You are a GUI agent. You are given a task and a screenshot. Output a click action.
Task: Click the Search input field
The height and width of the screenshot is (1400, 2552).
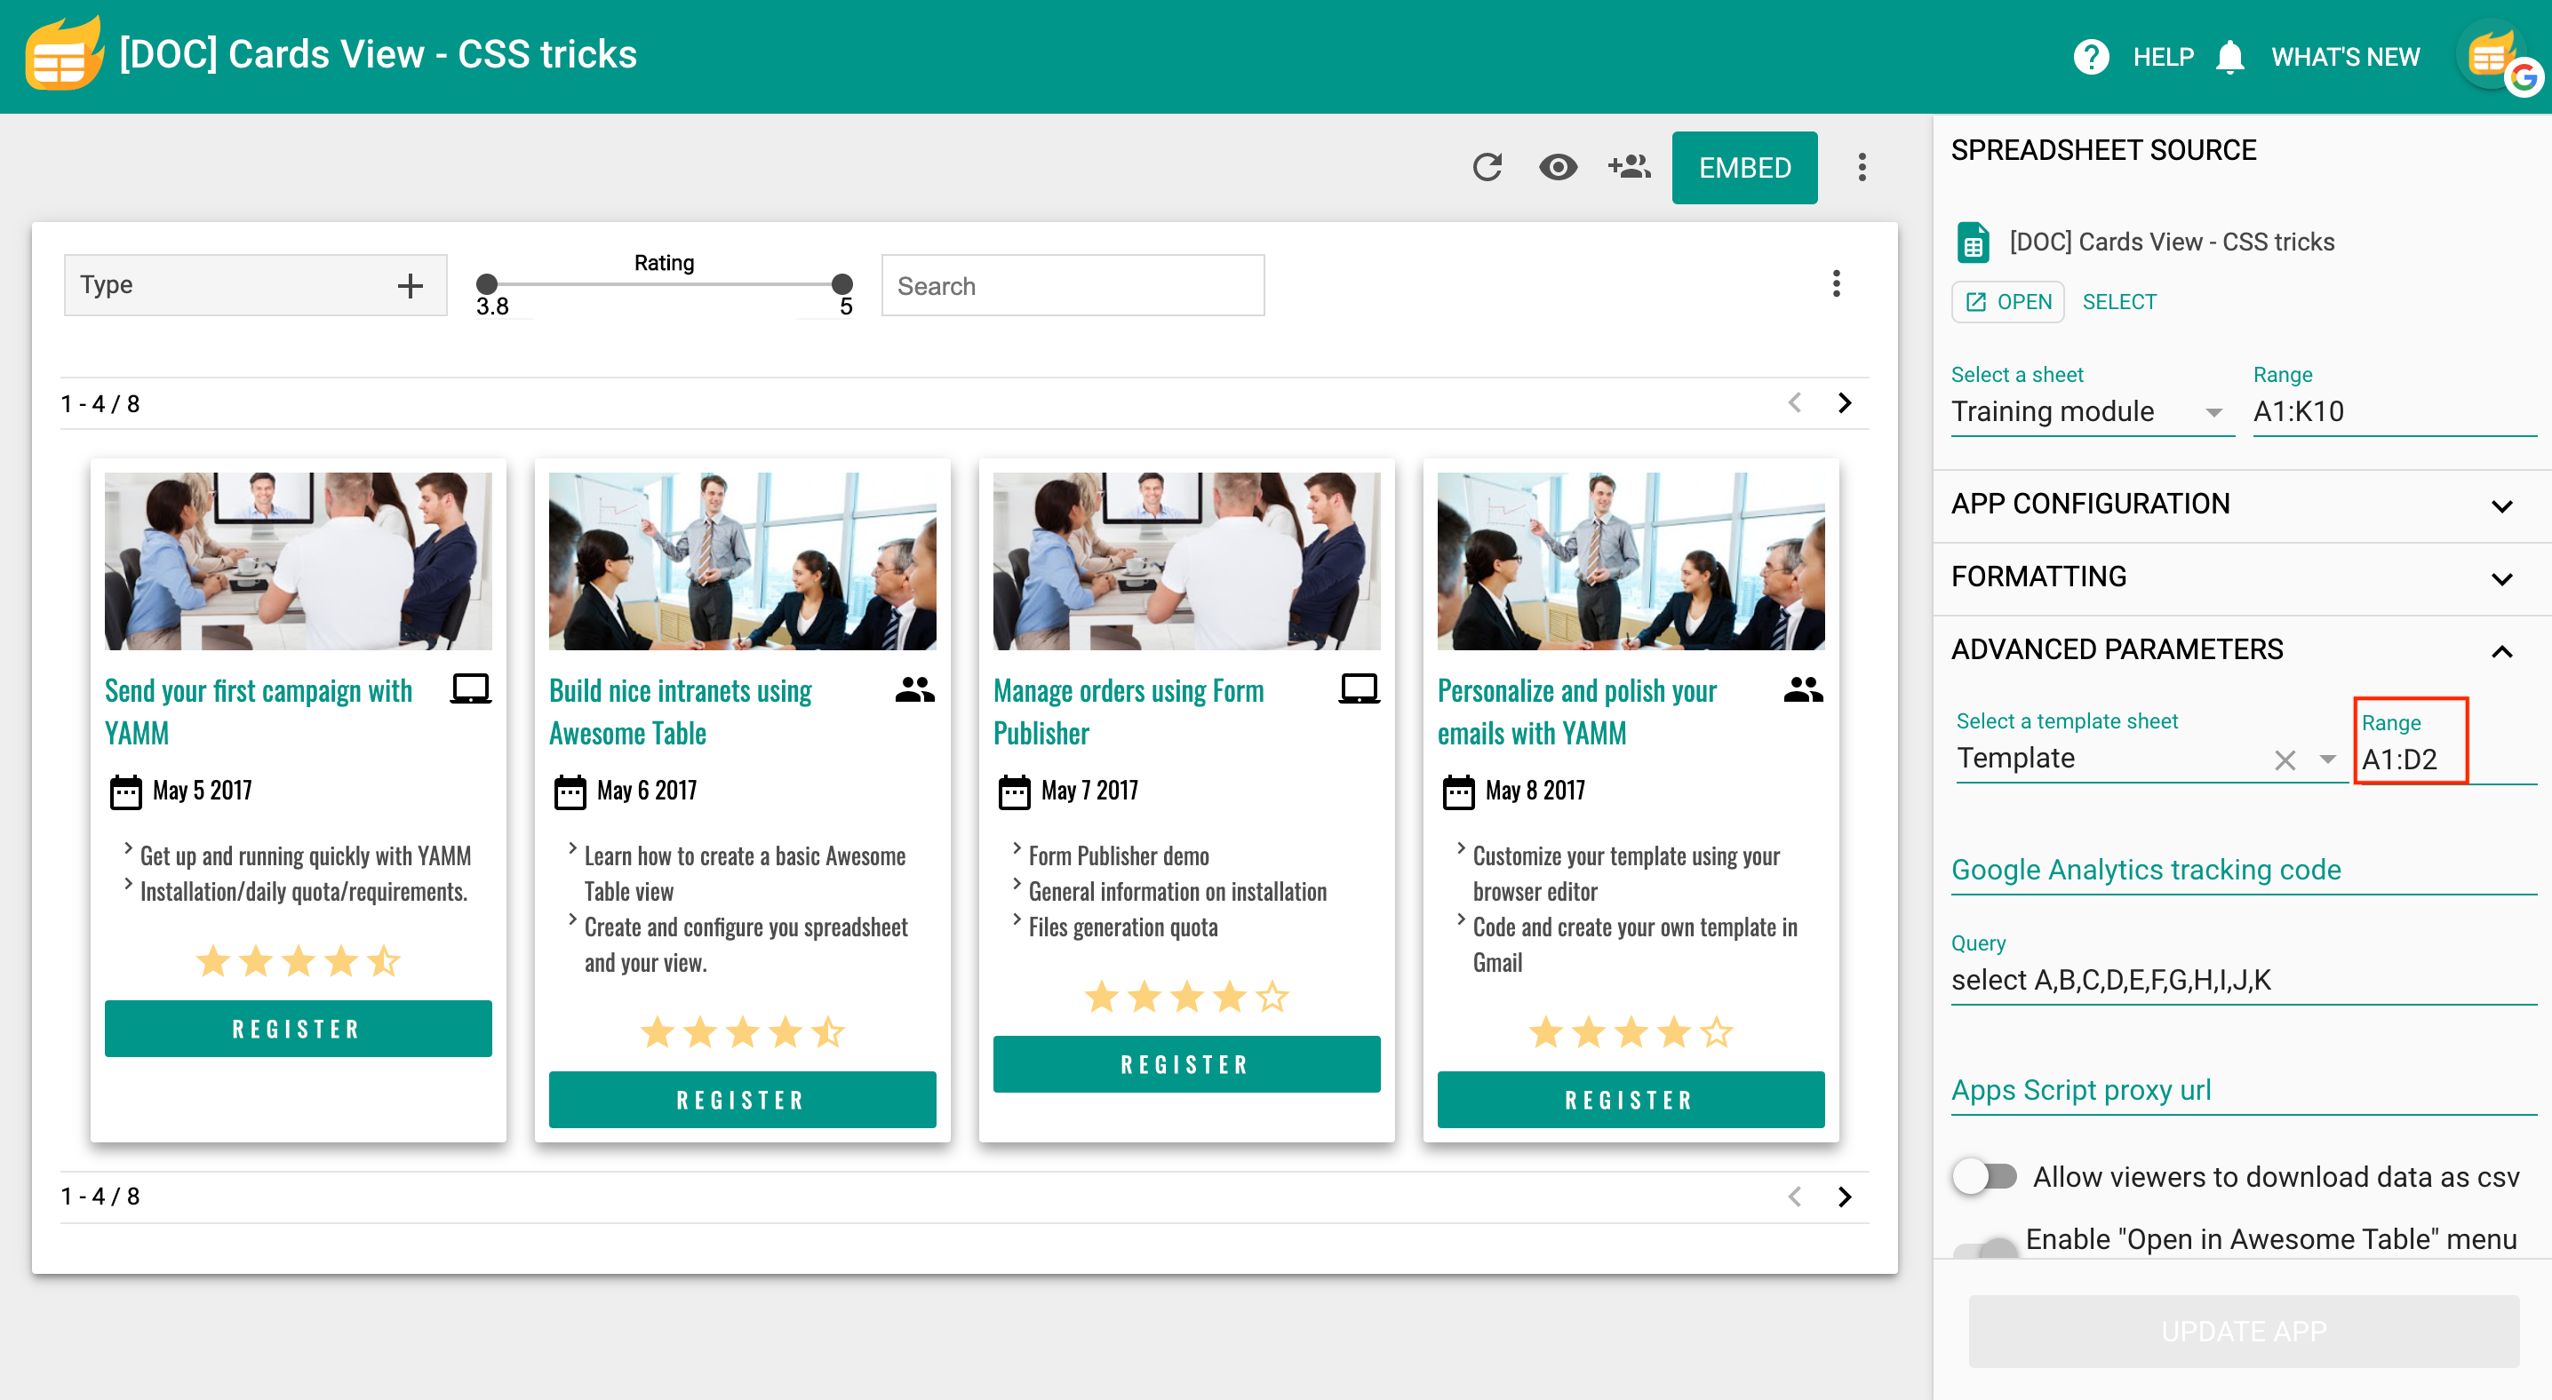coord(1073,286)
